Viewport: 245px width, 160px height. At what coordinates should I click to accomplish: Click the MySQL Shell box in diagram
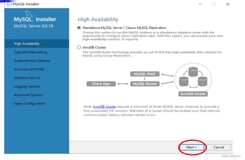[145, 74]
